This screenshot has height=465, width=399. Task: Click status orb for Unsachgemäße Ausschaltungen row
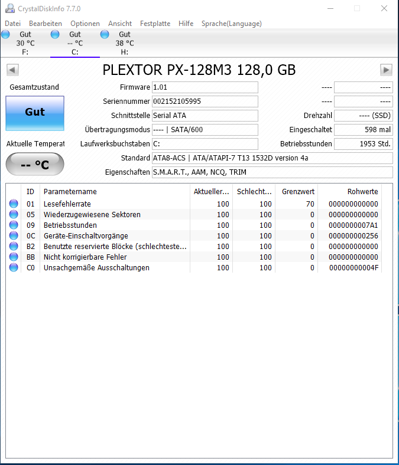(x=14, y=267)
